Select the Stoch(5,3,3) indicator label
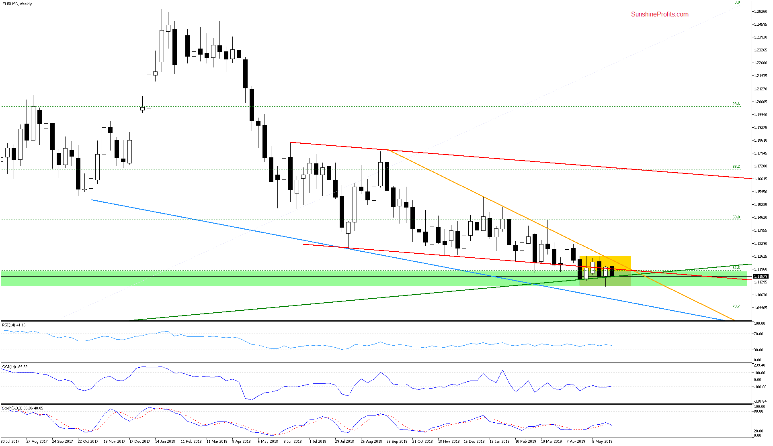 point(22,408)
